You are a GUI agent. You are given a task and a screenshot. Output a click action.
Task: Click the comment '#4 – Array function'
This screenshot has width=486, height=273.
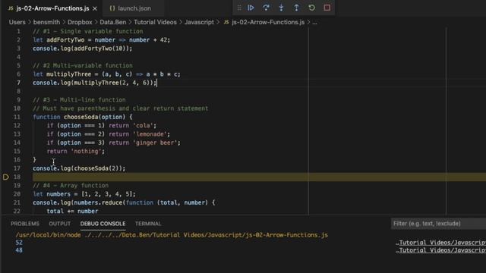[x=71, y=185]
